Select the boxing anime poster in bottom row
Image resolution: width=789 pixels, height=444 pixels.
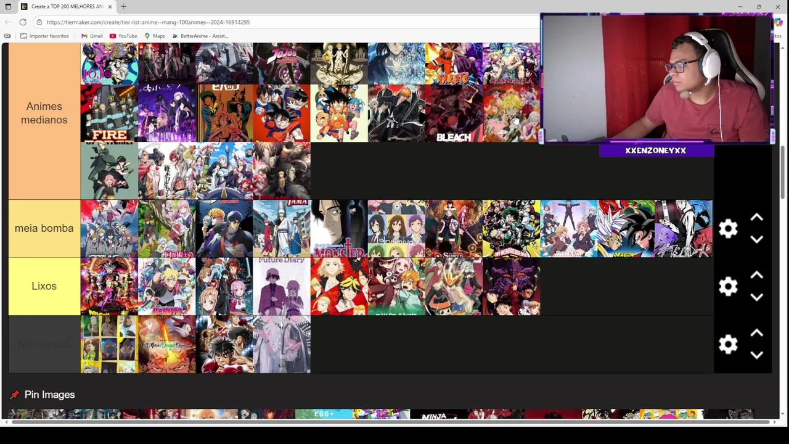[x=224, y=344]
